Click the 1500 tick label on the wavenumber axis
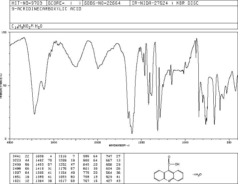This screenshot has width=238, height=184. [x=141, y=142]
